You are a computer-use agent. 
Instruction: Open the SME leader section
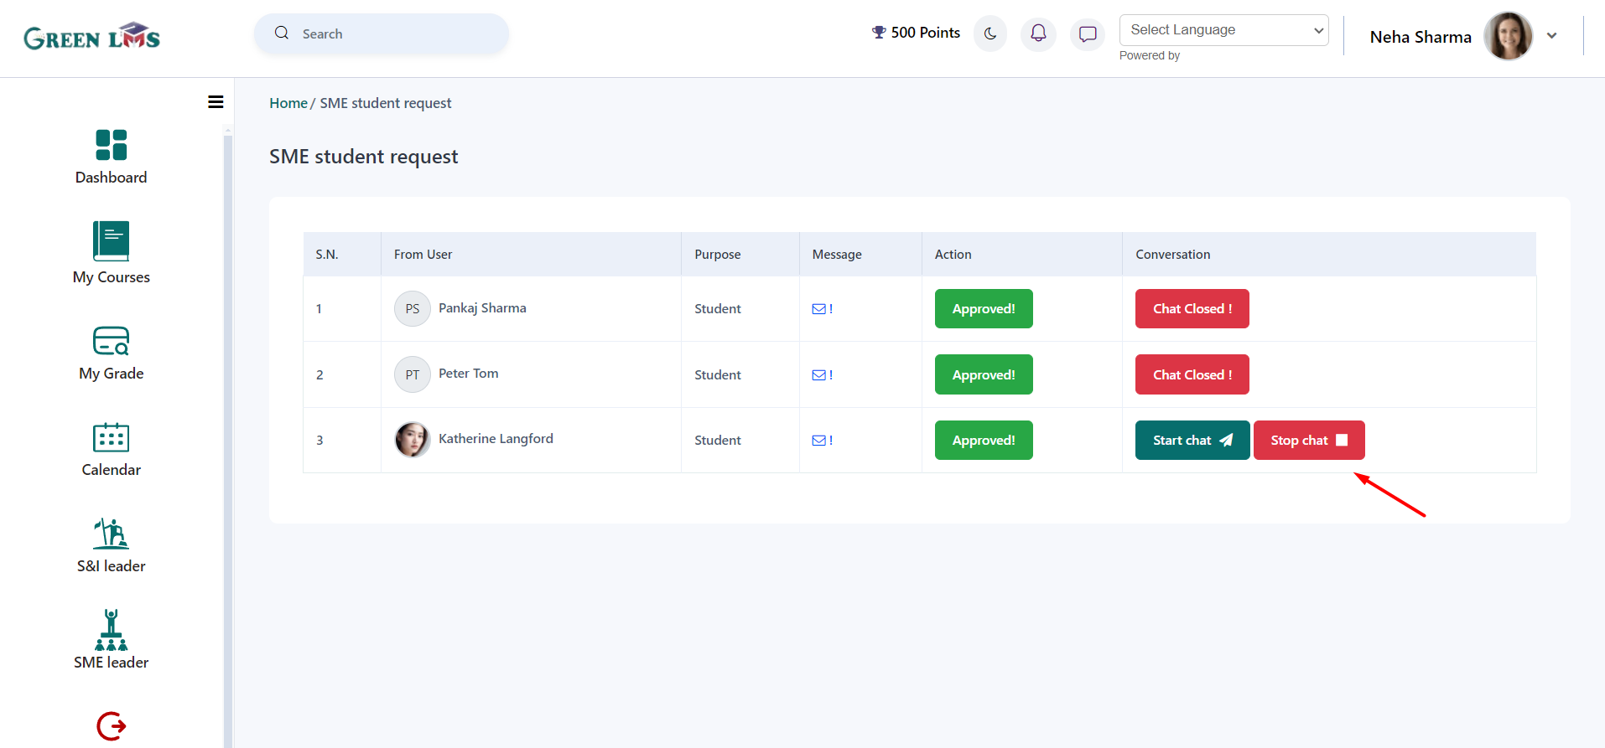[112, 641]
